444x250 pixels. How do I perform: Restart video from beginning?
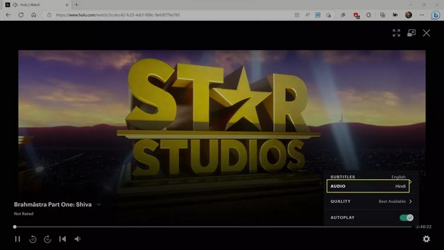[62, 239]
